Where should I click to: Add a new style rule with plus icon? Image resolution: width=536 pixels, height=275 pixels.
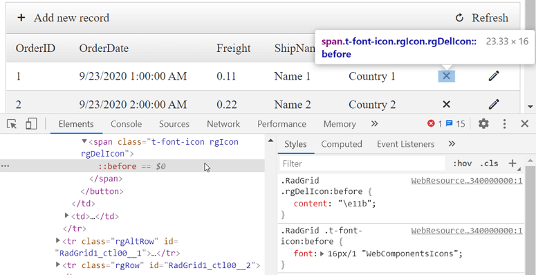(x=512, y=163)
